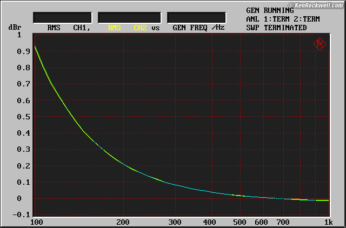Click the yellow 'RMS CH2' label

[x=128, y=28]
